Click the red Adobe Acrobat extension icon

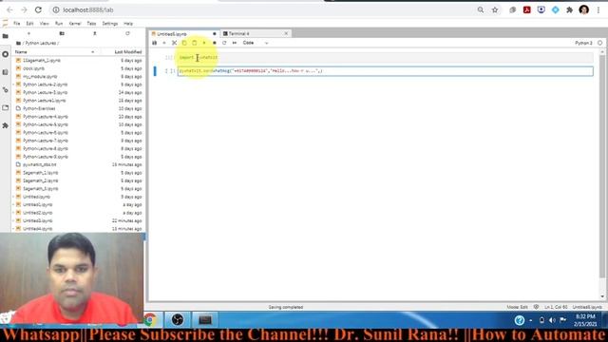pyautogui.click(x=526, y=10)
